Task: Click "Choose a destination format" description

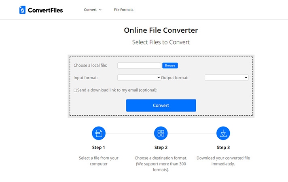Action: click(x=161, y=164)
